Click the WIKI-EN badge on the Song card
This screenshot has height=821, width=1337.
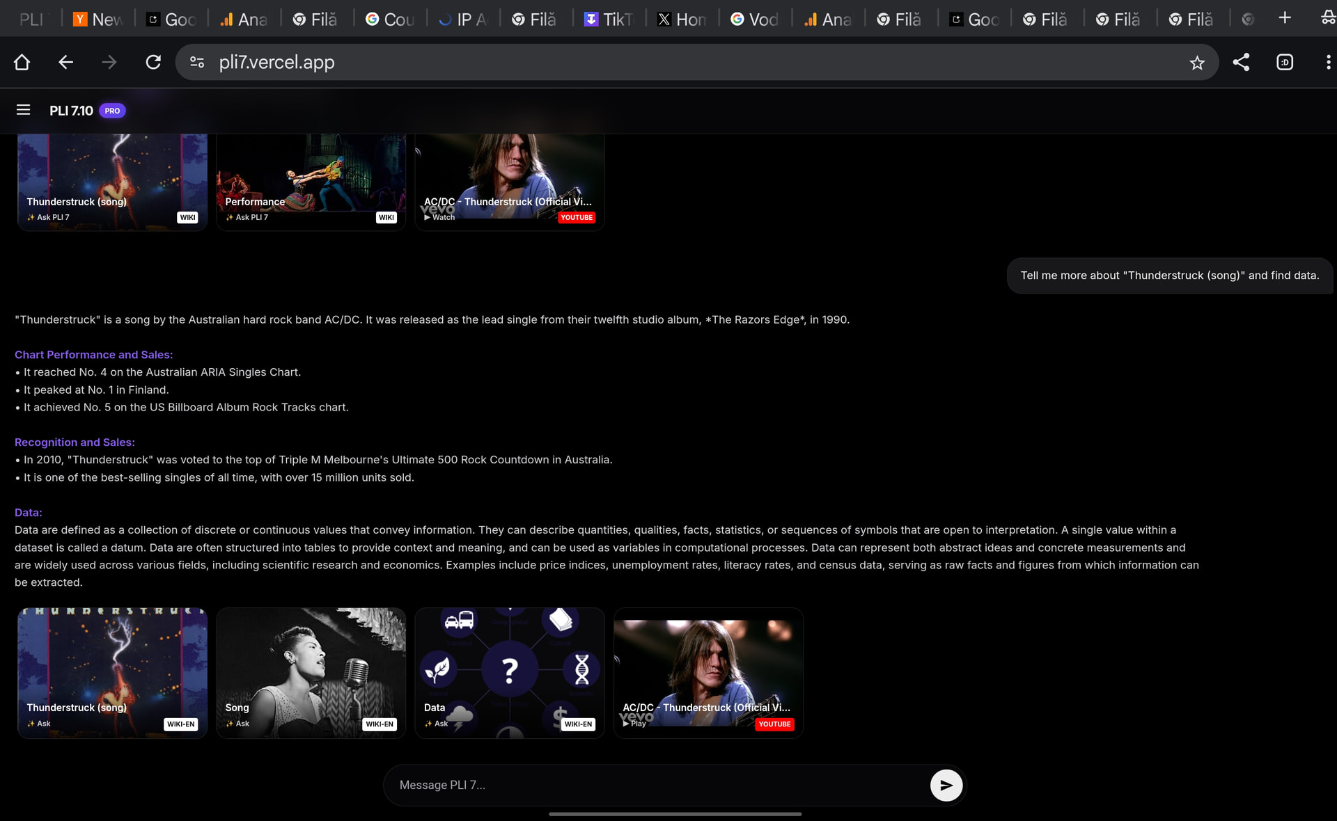380,724
